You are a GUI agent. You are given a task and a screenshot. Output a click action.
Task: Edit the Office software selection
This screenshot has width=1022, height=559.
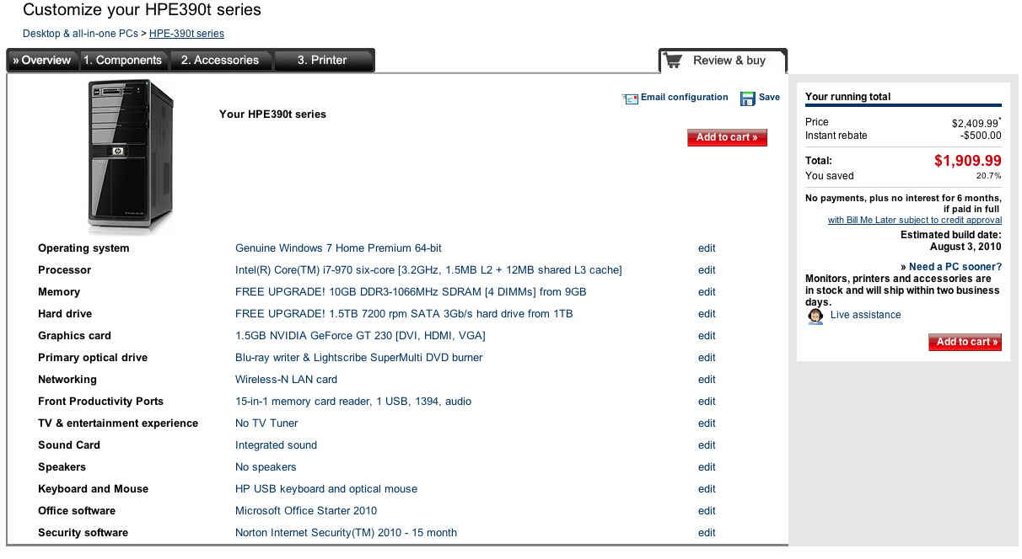click(707, 511)
